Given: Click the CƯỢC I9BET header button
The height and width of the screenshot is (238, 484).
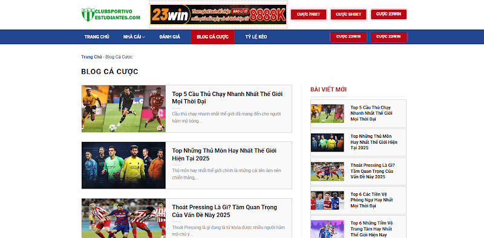Looking at the screenshot, I should click(309, 14).
